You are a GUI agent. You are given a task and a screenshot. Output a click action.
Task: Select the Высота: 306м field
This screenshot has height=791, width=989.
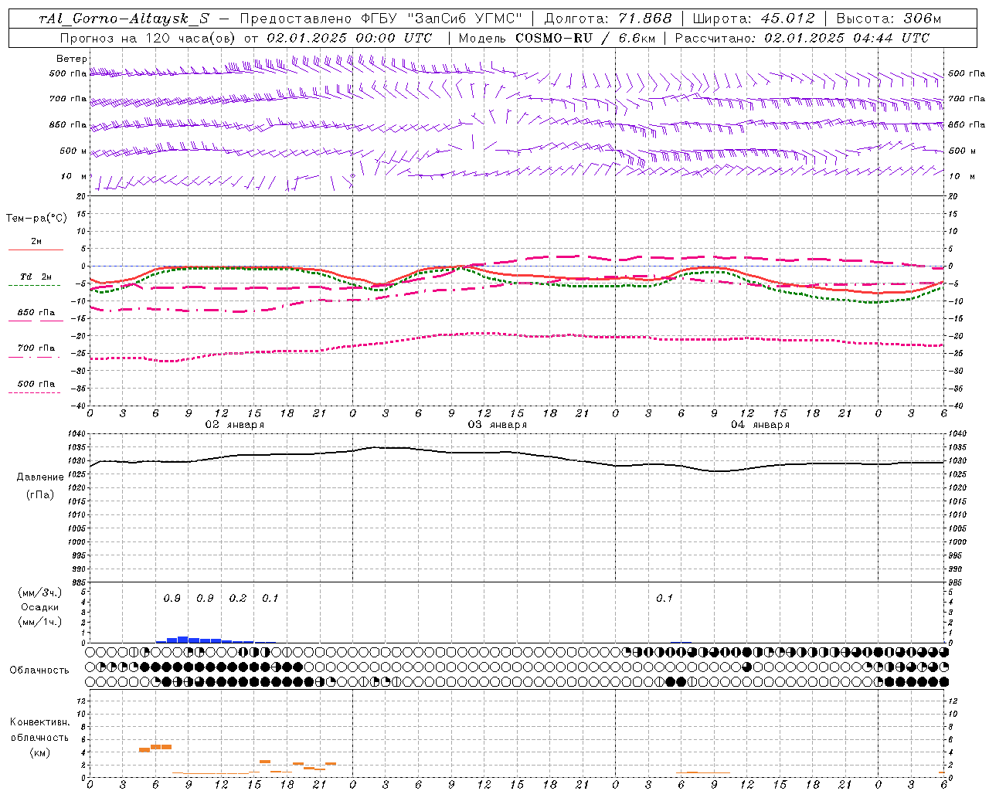[889, 19]
